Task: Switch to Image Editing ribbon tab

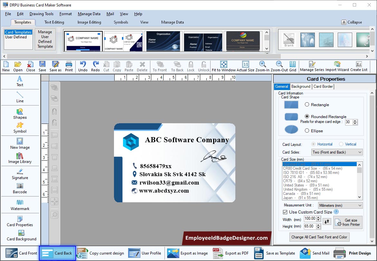Action: tap(89, 22)
